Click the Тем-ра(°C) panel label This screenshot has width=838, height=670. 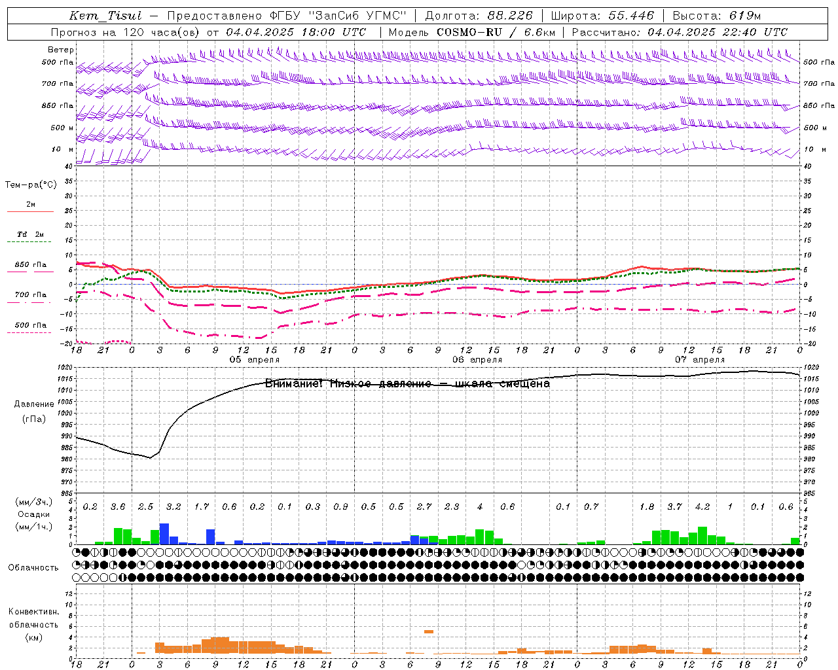(31, 185)
